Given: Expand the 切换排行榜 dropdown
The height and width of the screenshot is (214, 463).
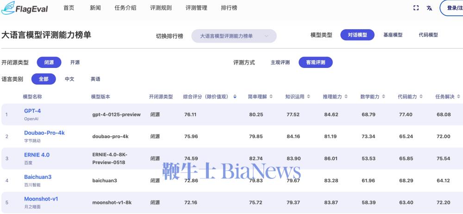Looking at the screenshot, I should [234, 36].
